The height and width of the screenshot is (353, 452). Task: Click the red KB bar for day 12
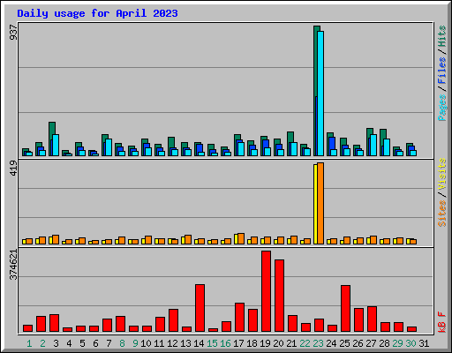(173, 320)
